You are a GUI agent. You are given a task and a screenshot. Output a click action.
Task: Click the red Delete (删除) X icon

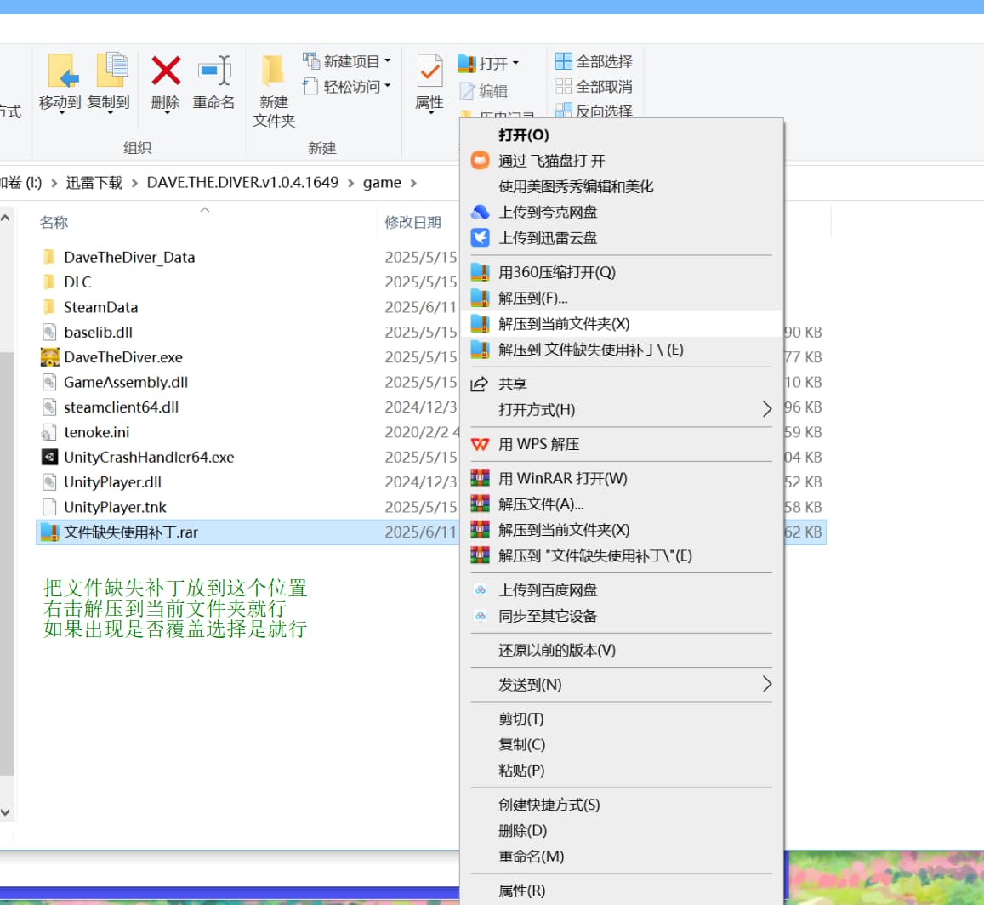pos(166,71)
